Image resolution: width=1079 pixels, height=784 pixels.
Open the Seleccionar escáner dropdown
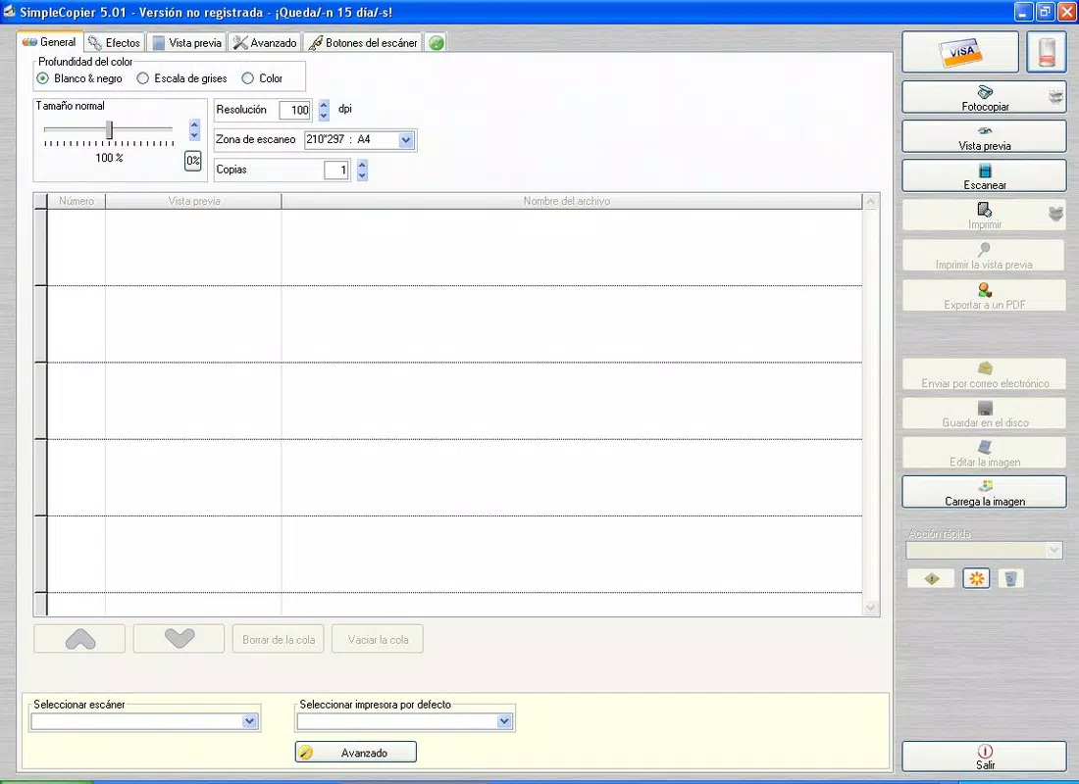[249, 720]
